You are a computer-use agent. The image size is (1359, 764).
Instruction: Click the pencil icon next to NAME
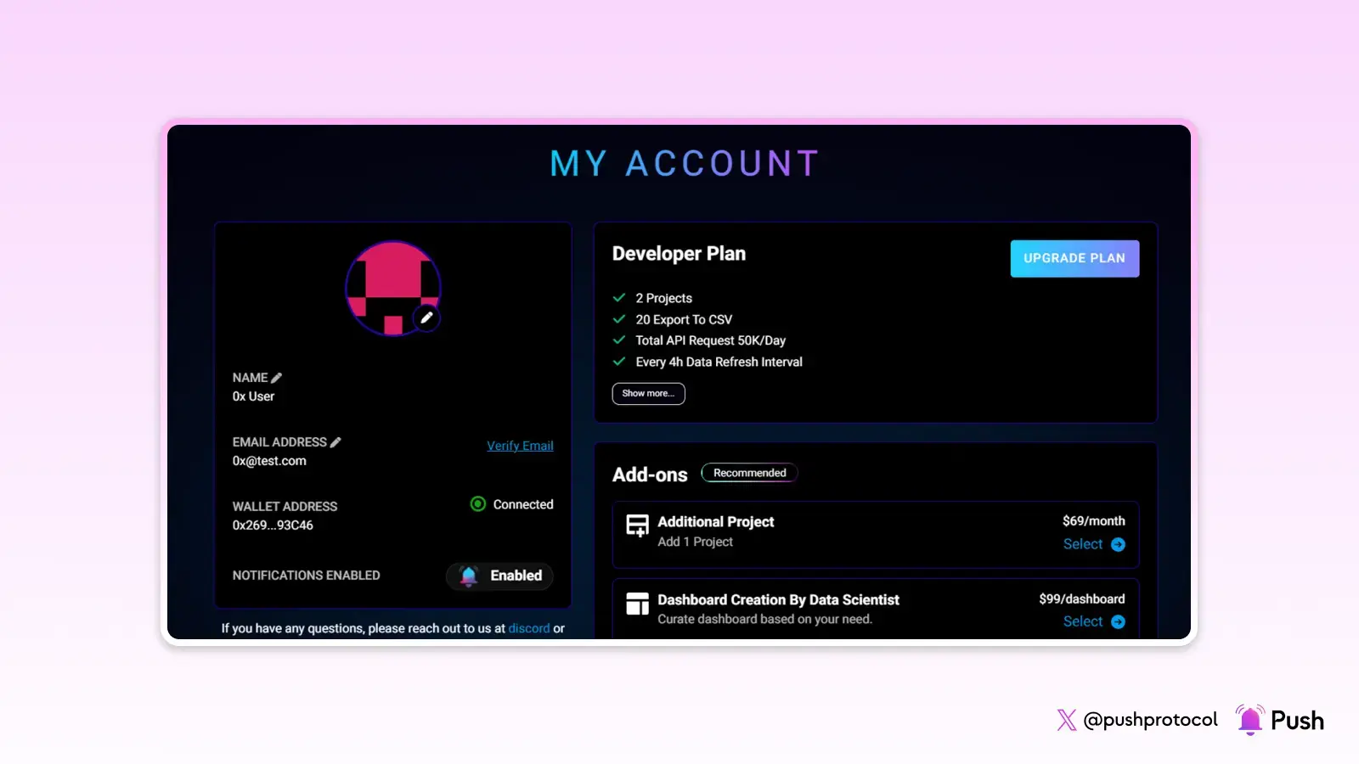pyautogui.click(x=275, y=377)
